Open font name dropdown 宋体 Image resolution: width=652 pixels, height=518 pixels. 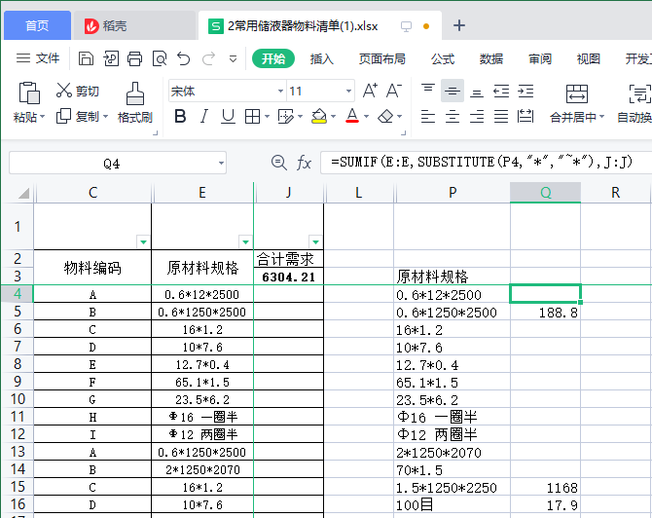tap(280, 92)
